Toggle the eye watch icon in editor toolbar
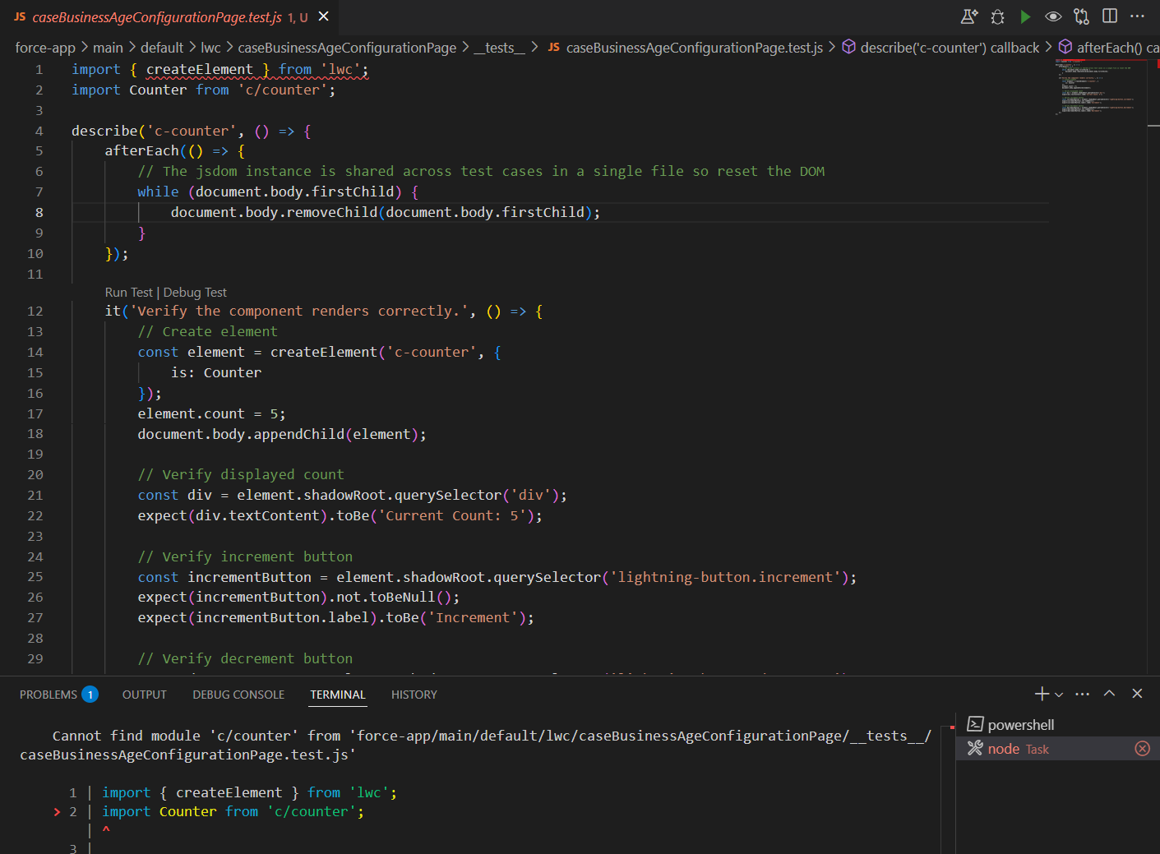Viewport: 1160px width, 854px height. pos(1053,16)
